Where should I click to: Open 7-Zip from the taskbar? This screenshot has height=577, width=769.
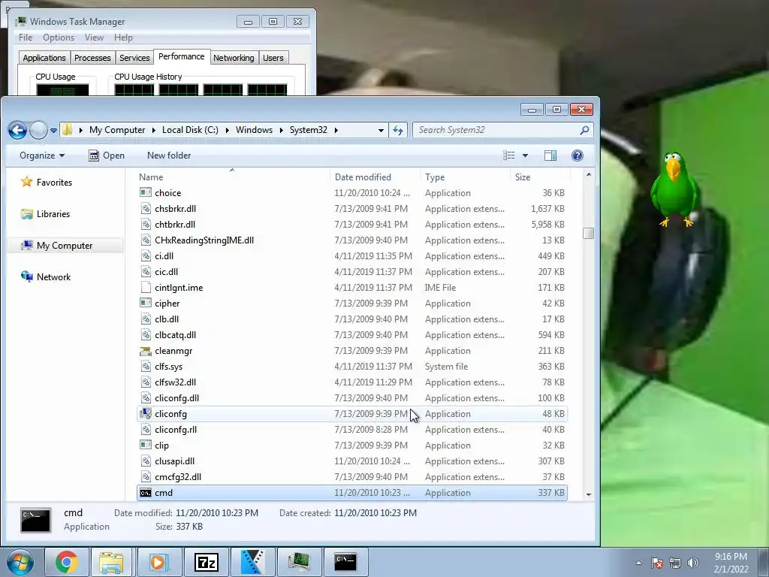coord(206,562)
